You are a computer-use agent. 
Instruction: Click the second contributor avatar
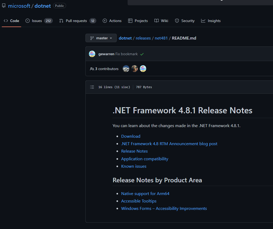(135, 69)
